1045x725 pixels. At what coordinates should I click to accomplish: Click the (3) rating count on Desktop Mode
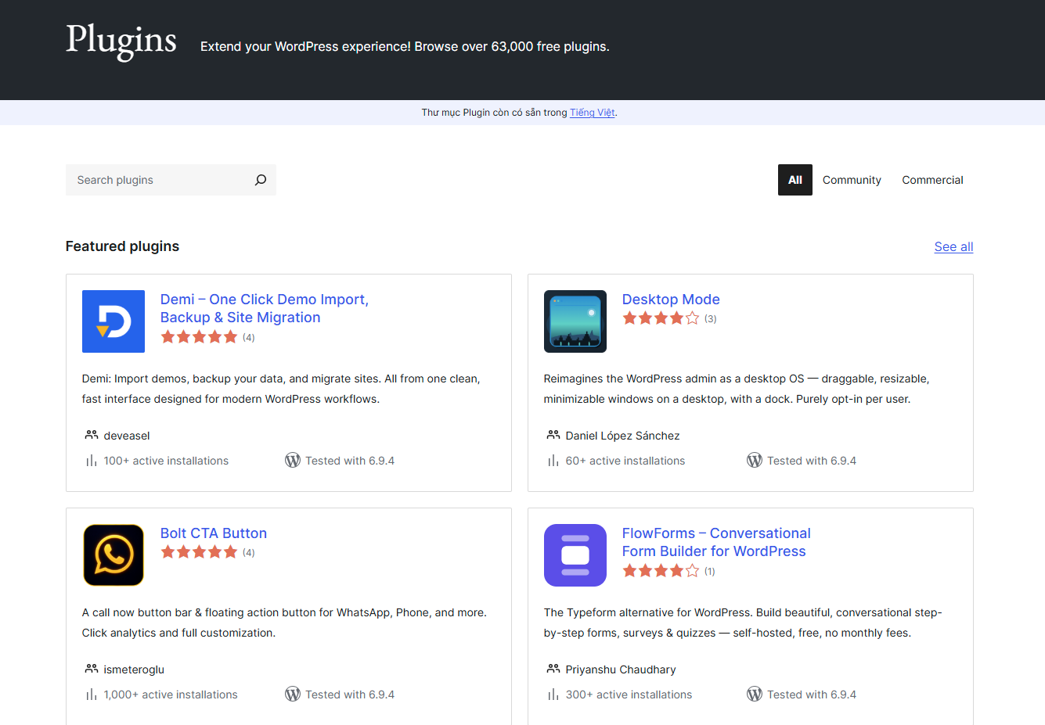coord(710,319)
